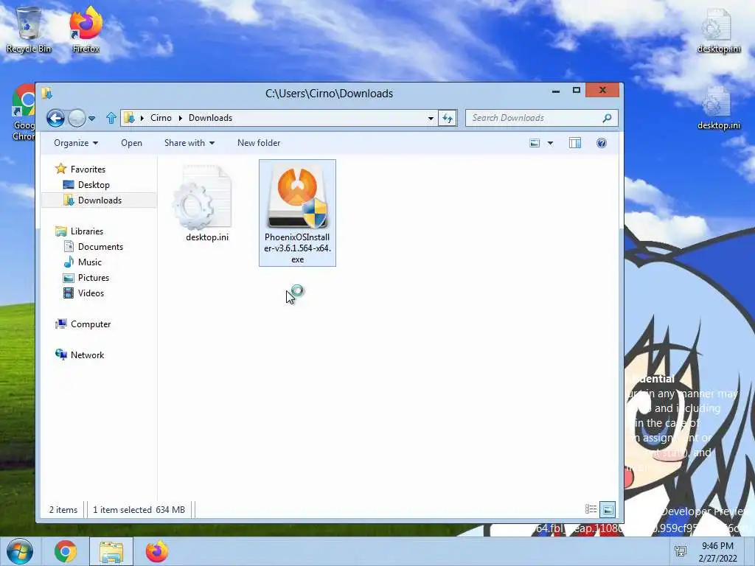Open the recent locations dropdown arrow
755x566 pixels.
point(92,119)
